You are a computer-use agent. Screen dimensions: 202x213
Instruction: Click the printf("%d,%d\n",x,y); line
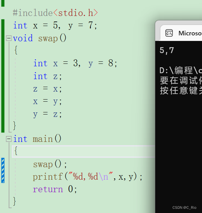88,177
